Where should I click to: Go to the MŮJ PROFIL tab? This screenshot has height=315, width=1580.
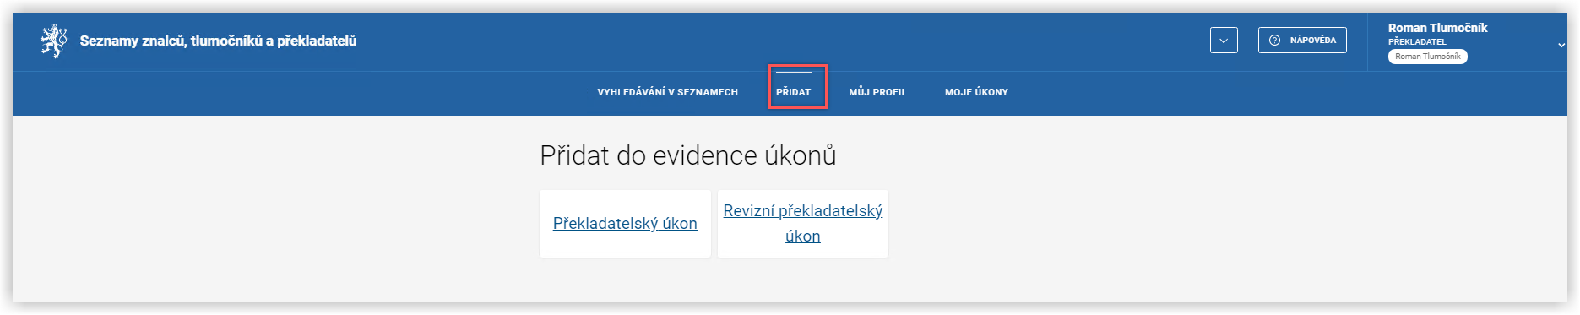point(877,92)
